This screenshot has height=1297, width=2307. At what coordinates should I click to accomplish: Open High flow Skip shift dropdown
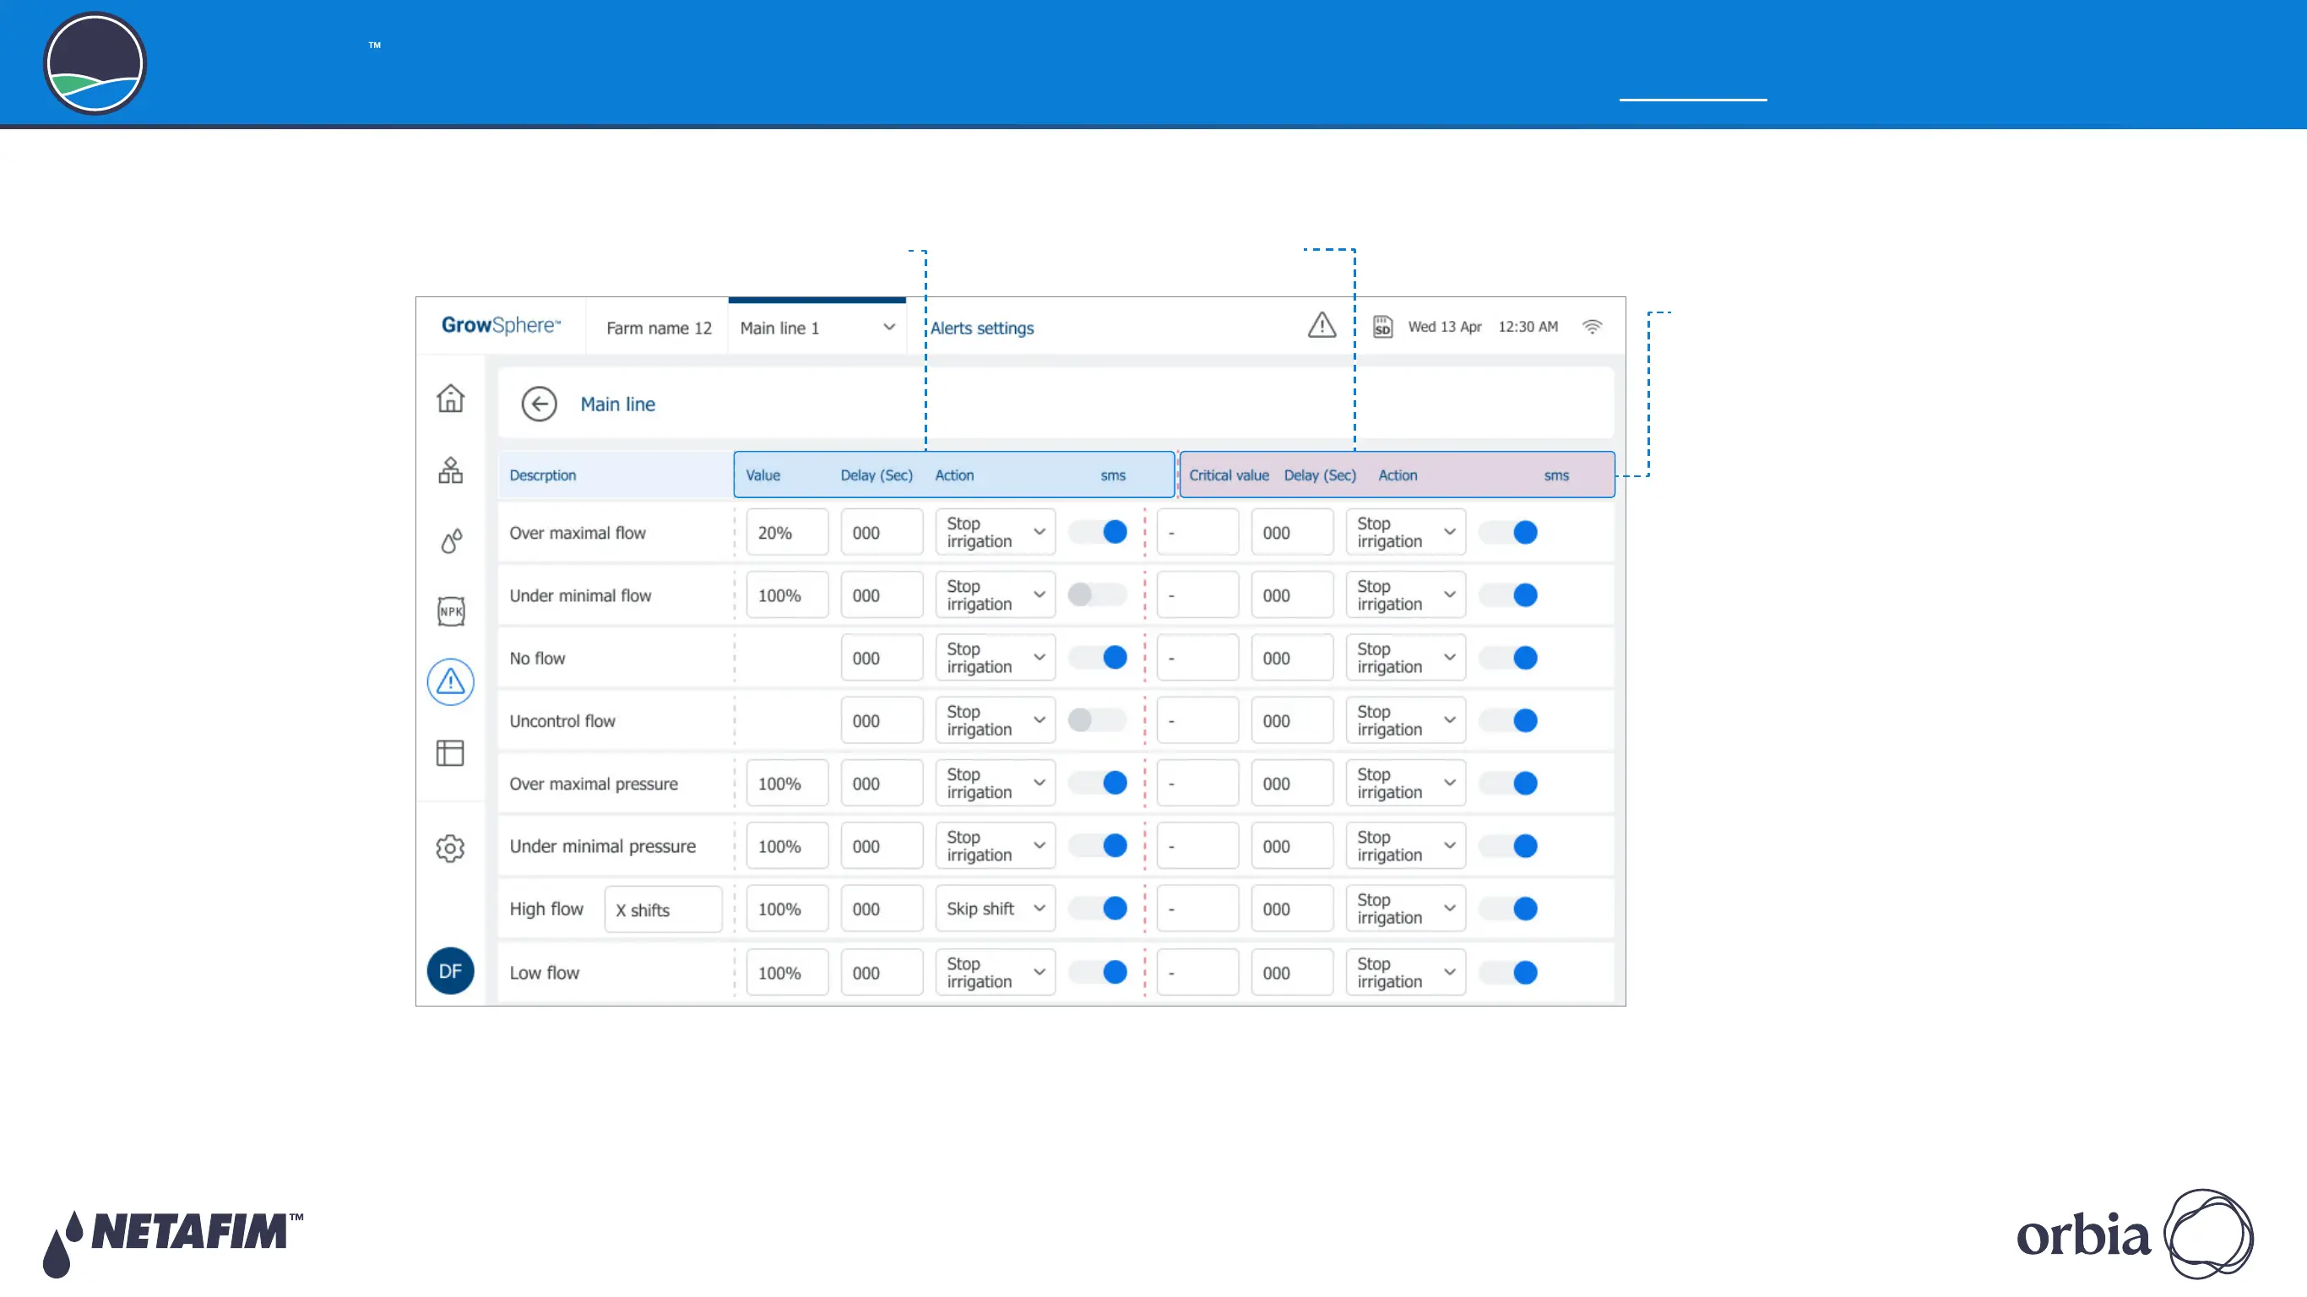[x=995, y=909]
